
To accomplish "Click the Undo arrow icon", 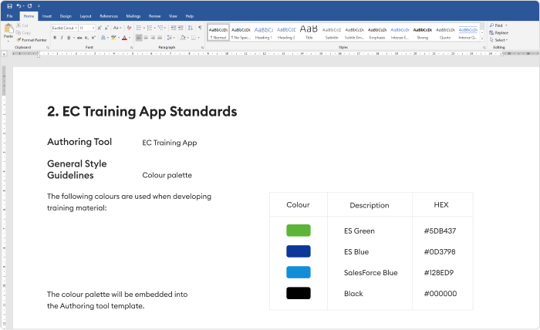I will click(x=19, y=6).
